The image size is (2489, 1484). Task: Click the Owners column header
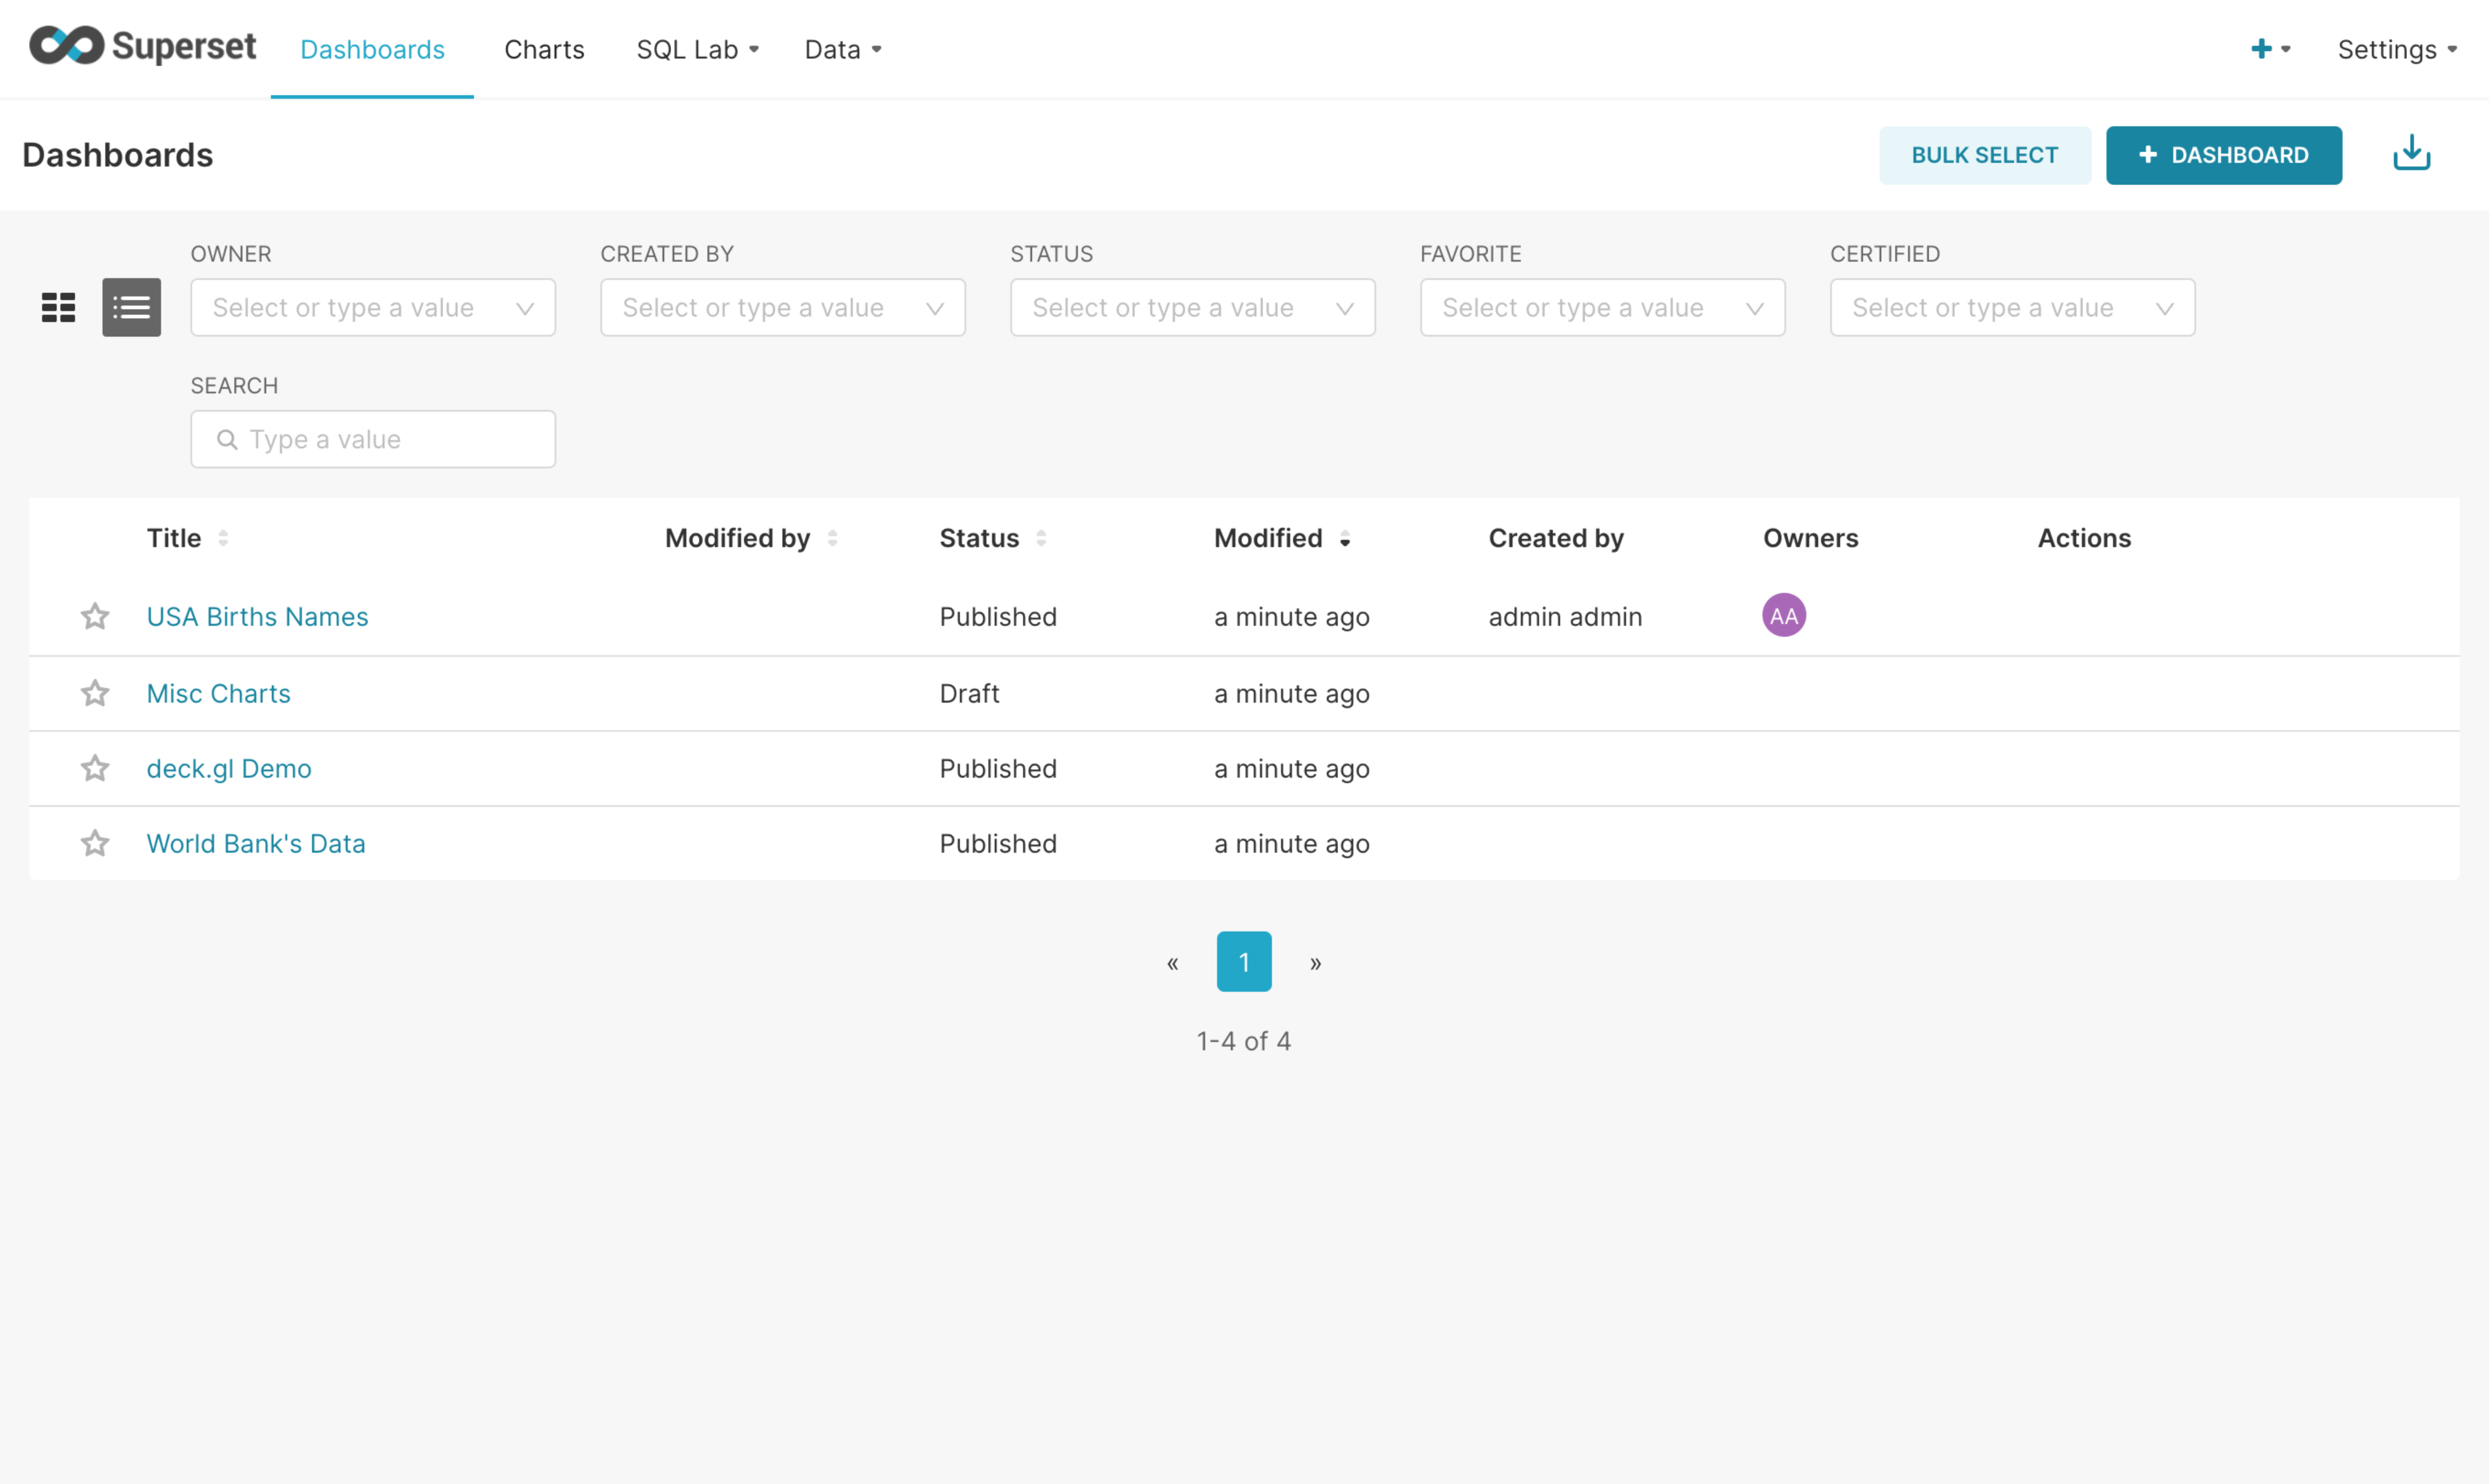pos(1811,538)
